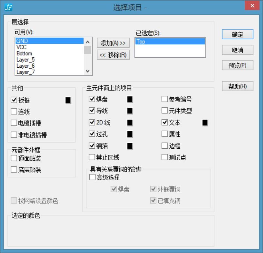263x253 pixels.
Task: Uncheck the 焊盘 item checkbox
Action: [x=92, y=99]
